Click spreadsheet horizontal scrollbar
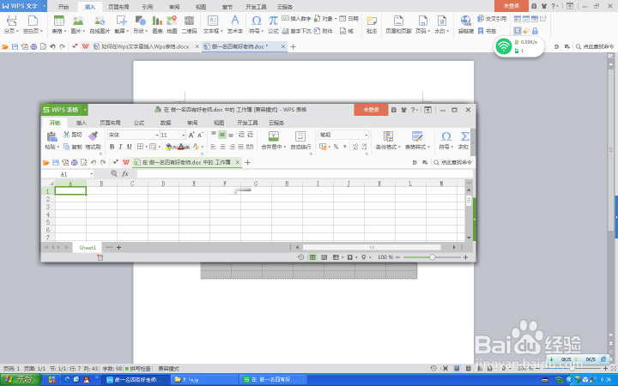This screenshot has height=386, width=618. pos(372,247)
